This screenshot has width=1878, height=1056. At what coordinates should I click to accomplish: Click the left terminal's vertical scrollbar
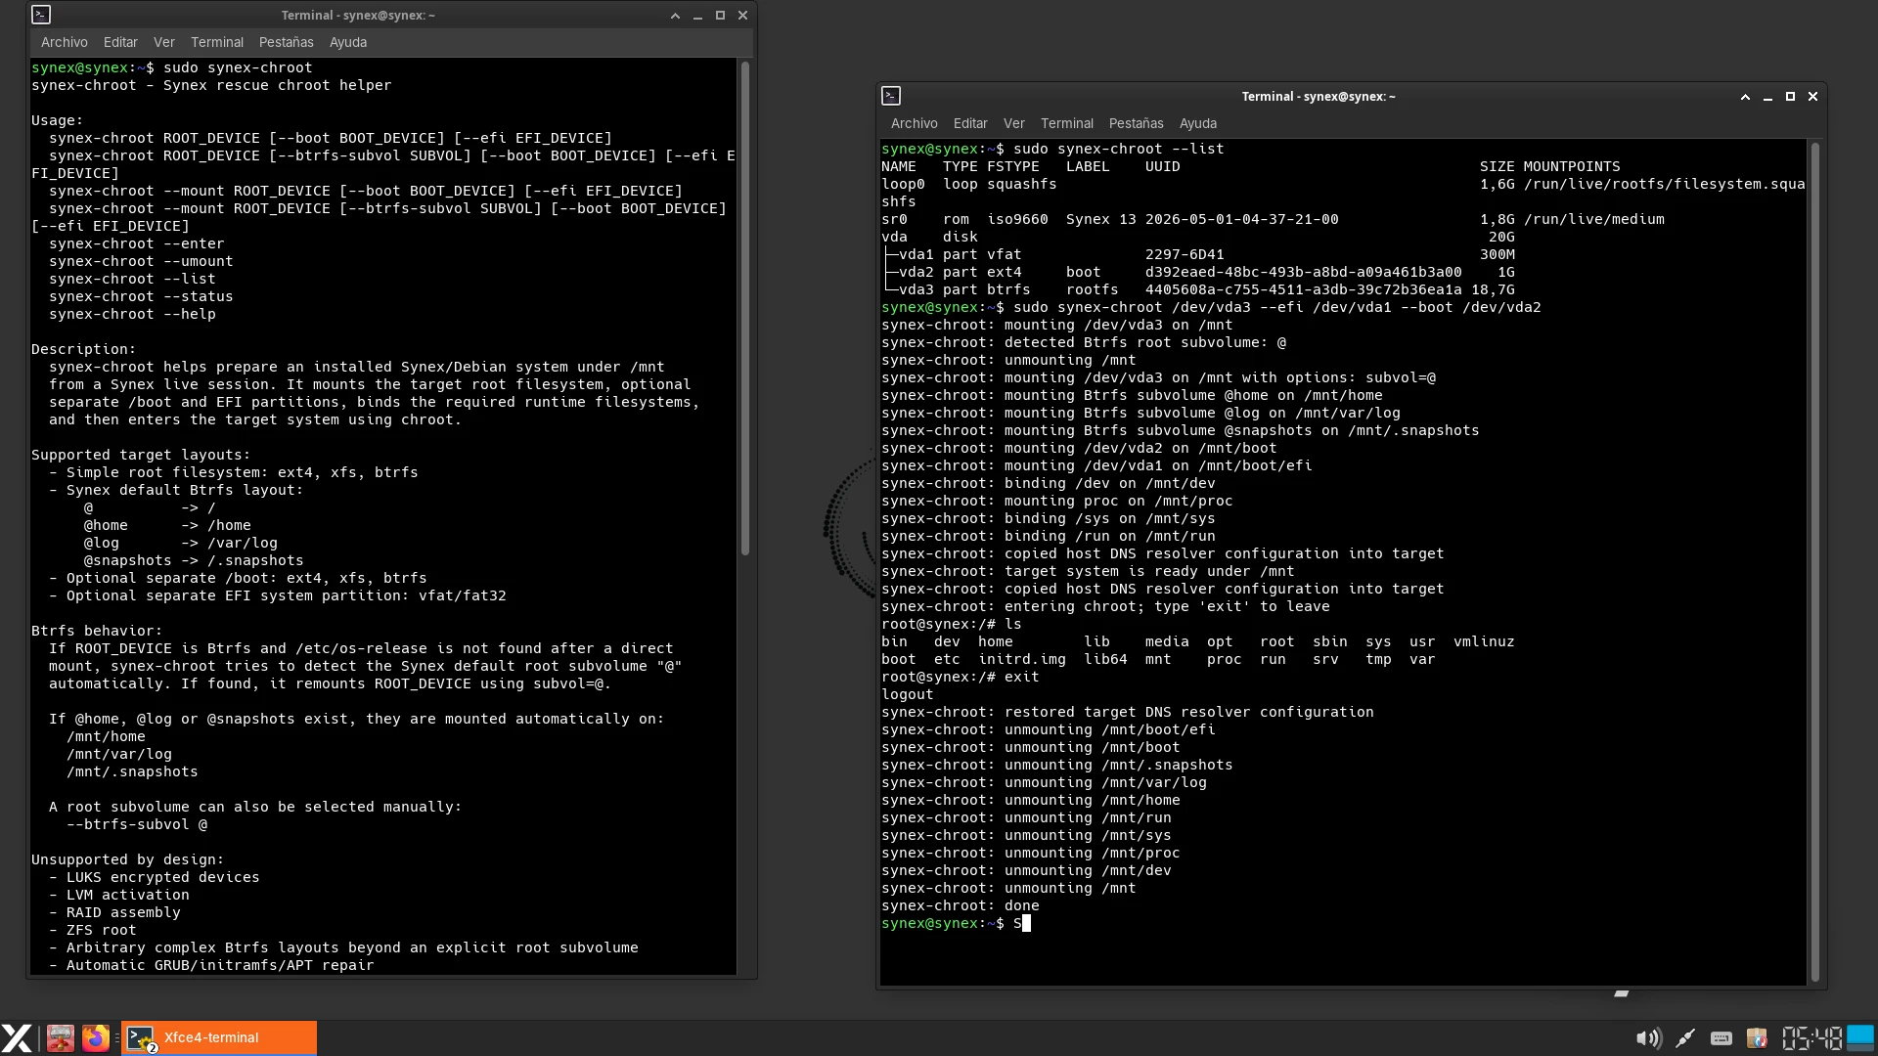[x=745, y=309]
